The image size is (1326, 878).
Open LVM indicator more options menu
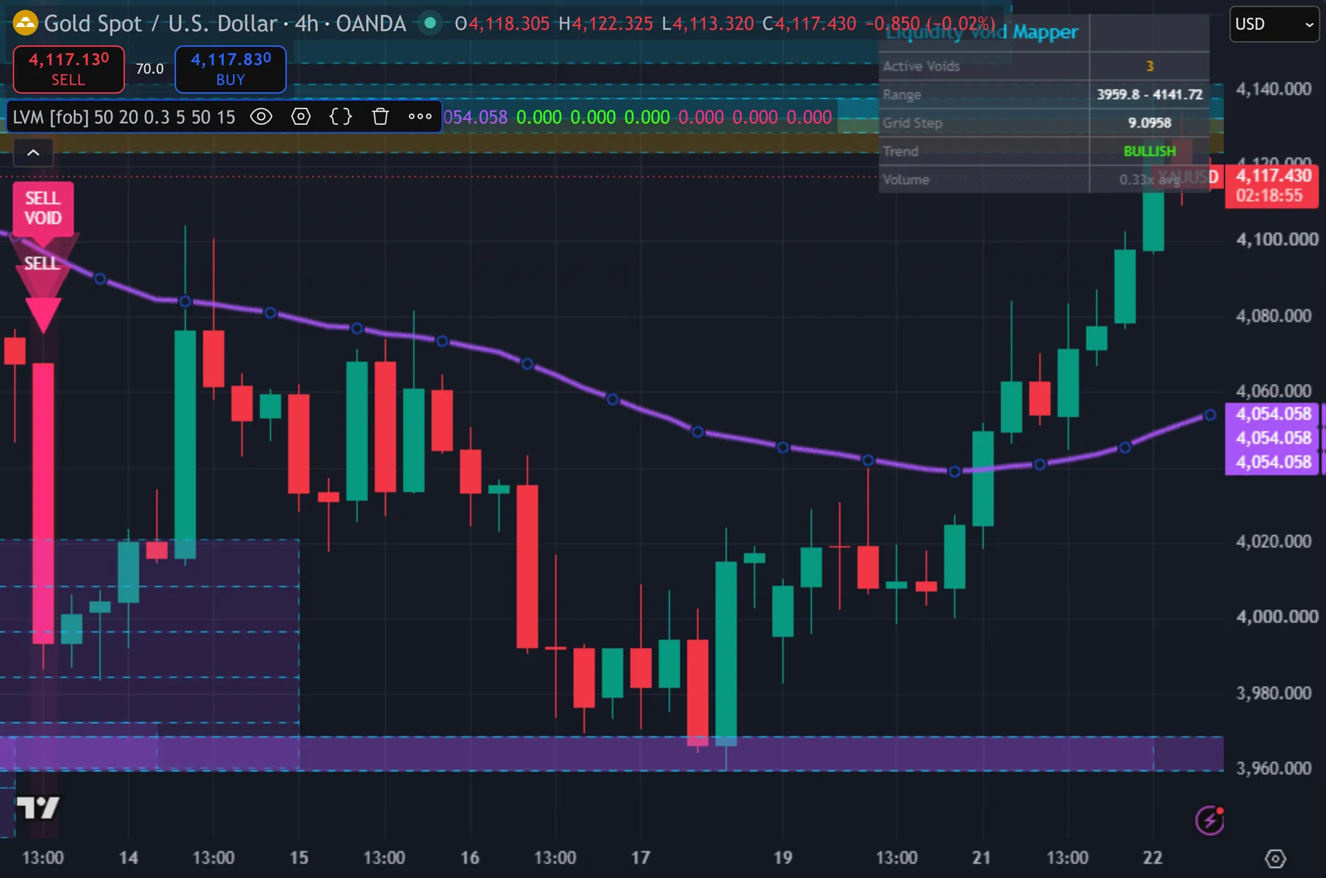[x=420, y=117]
